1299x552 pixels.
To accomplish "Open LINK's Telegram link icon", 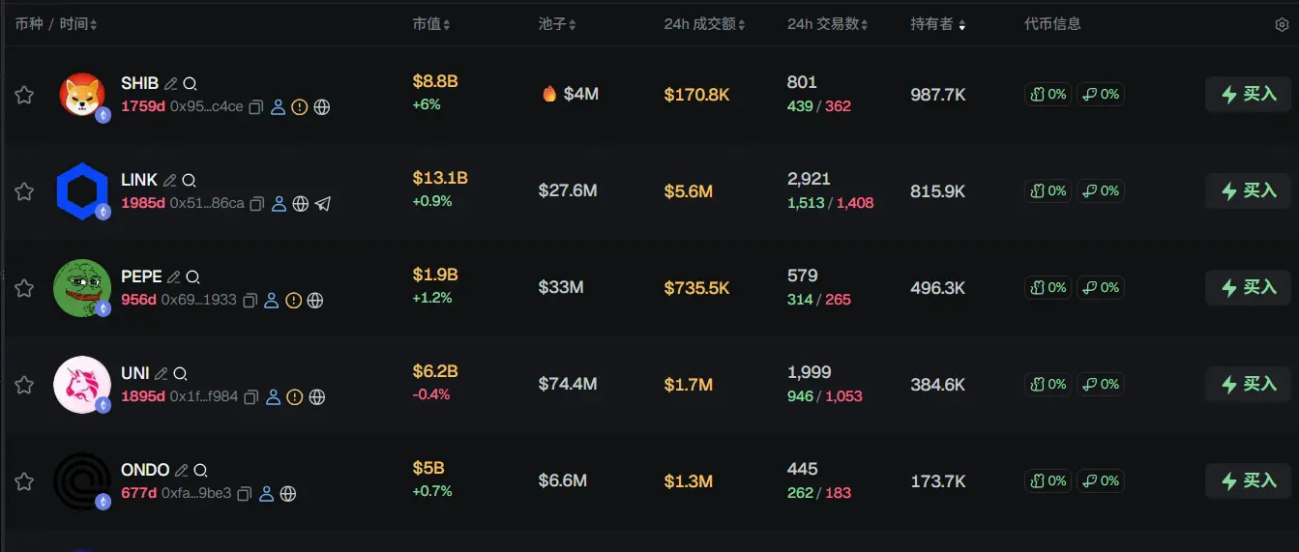I will 323,204.
